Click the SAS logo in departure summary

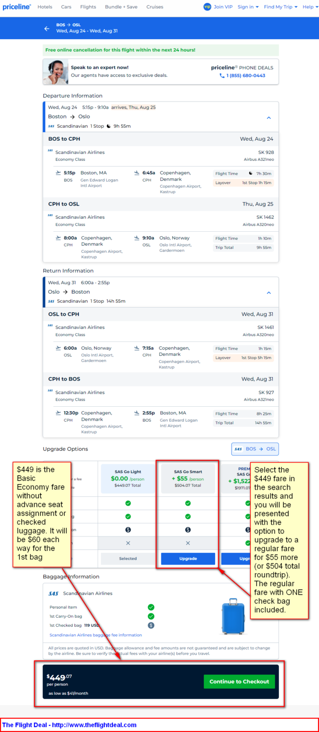tap(51, 126)
